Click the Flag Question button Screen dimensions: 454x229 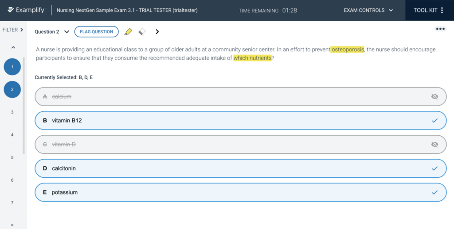[x=96, y=32]
